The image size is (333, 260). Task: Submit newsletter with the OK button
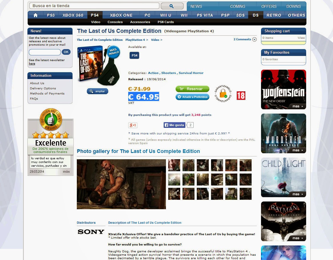pos(66,52)
